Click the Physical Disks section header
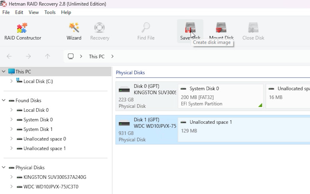 (x=130, y=73)
